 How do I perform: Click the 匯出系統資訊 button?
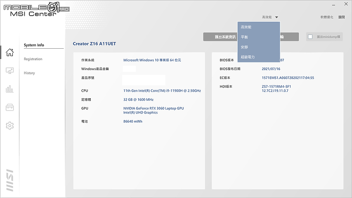coord(220,37)
